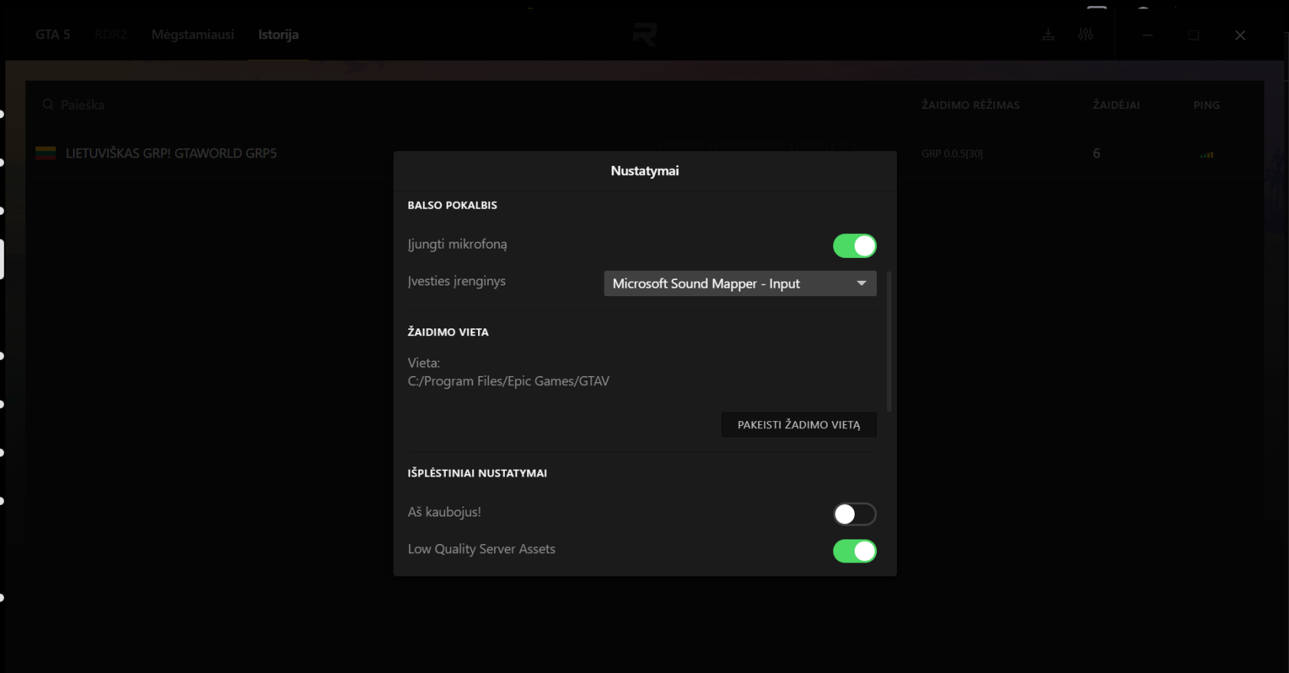Screen dimensions: 1289x673
Task: Maximize the launcher window
Action: point(1194,35)
